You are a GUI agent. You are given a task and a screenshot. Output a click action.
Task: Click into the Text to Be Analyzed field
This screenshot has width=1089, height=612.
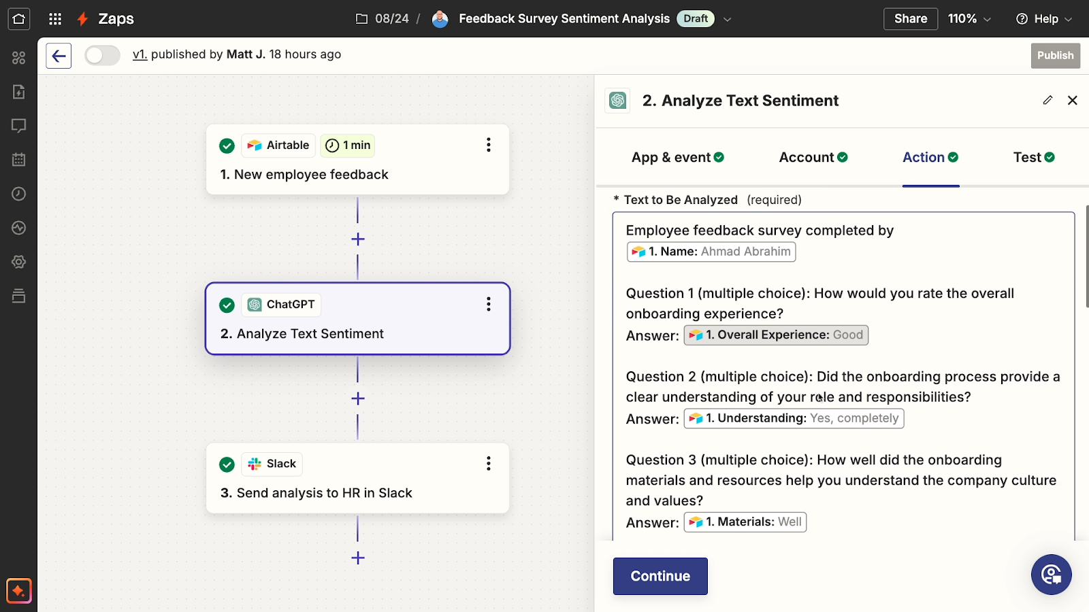pos(843,376)
